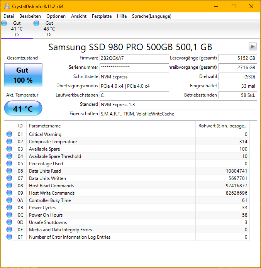The width and height of the screenshot is (261, 268).
Task: Click status orb for Critical Warning row
Action: pos(9,134)
